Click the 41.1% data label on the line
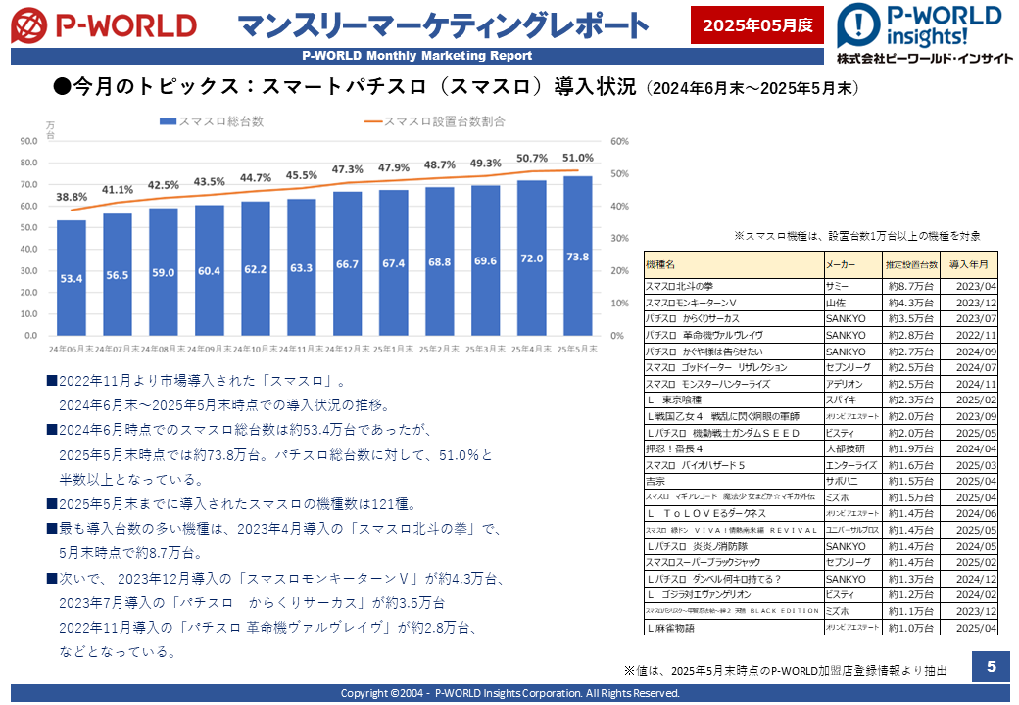 pos(118,190)
